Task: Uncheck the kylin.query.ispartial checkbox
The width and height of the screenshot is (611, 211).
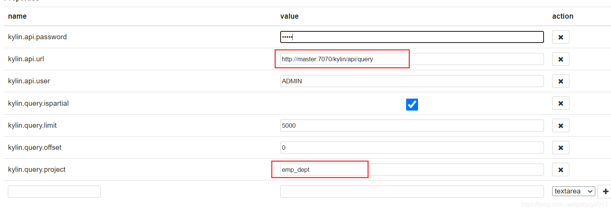Action: click(412, 105)
